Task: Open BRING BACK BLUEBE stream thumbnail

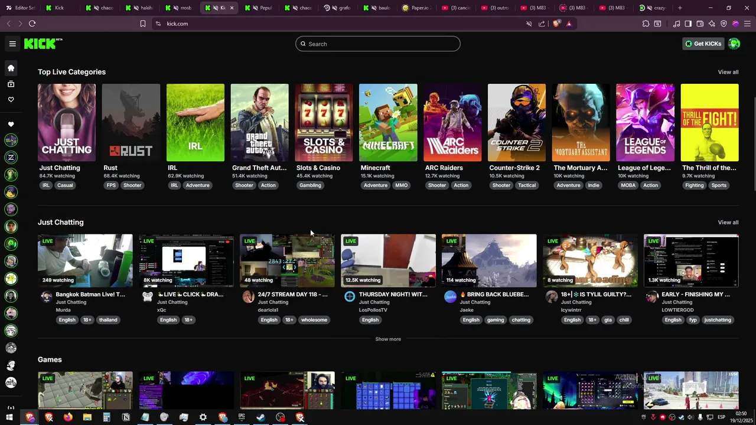Action: point(489,261)
